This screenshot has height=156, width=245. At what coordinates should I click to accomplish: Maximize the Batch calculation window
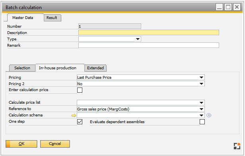[228, 7]
